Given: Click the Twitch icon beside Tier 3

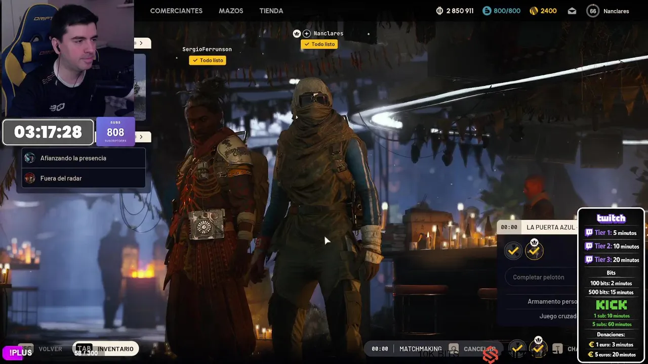Looking at the screenshot, I should click(x=589, y=259).
